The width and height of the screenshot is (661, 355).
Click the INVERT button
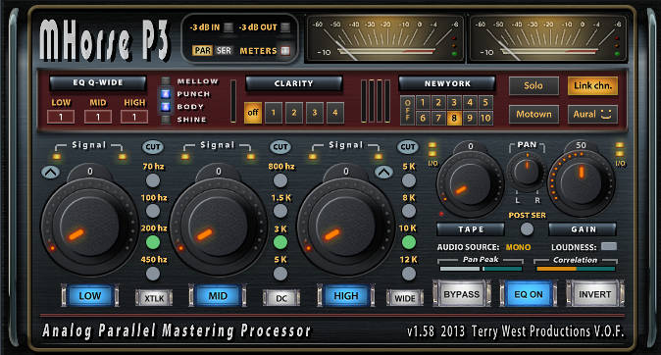[595, 294]
